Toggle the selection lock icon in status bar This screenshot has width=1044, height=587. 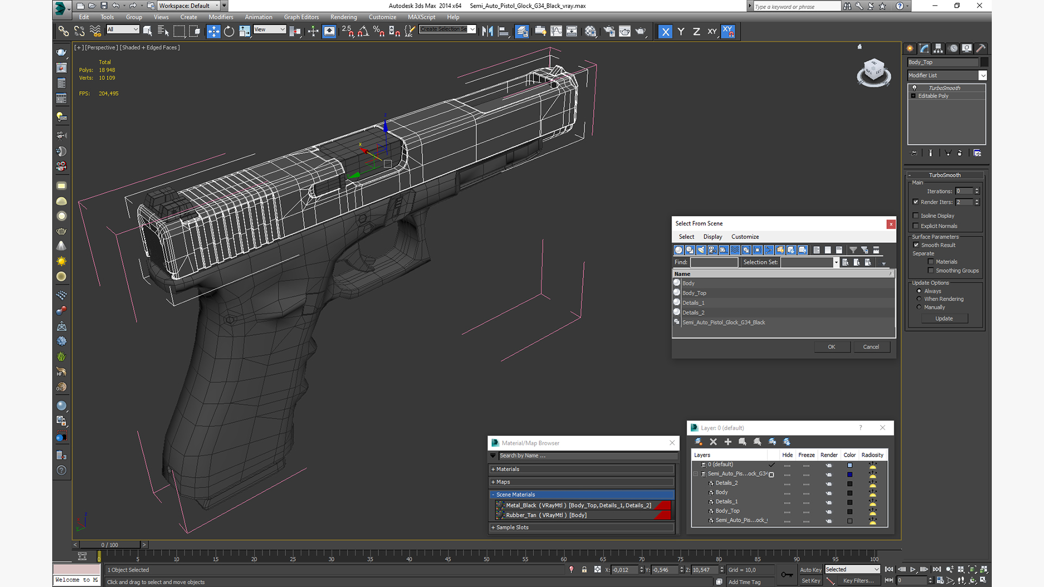point(585,570)
